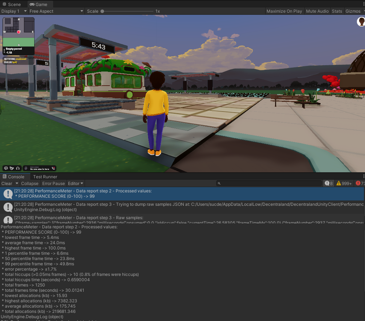Toggle Collapse in the console toolbar
The height and width of the screenshot is (321, 365).
(30, 183)
